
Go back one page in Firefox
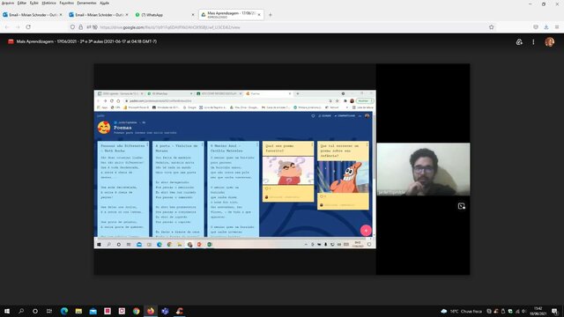point(7,27)
